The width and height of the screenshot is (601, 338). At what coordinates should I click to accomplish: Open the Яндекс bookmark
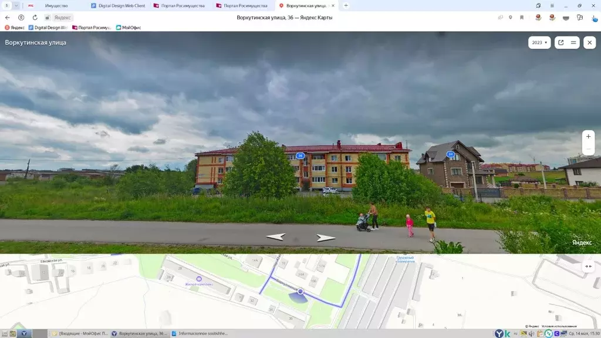tap(15, 28)
